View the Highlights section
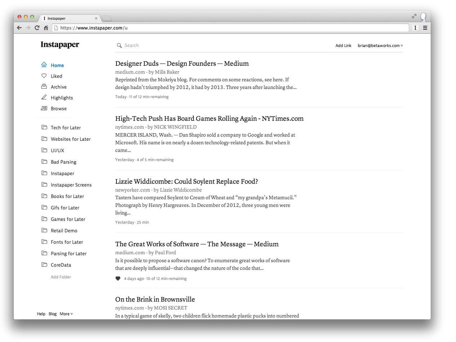The image size is (456, 342). click(62, 98)
